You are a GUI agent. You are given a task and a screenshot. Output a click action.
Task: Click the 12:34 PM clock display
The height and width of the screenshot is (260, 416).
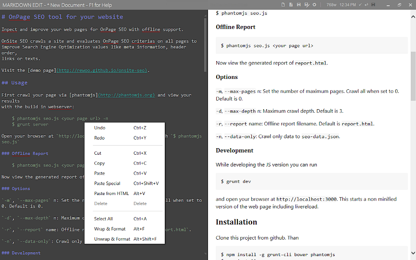point(348,5)
